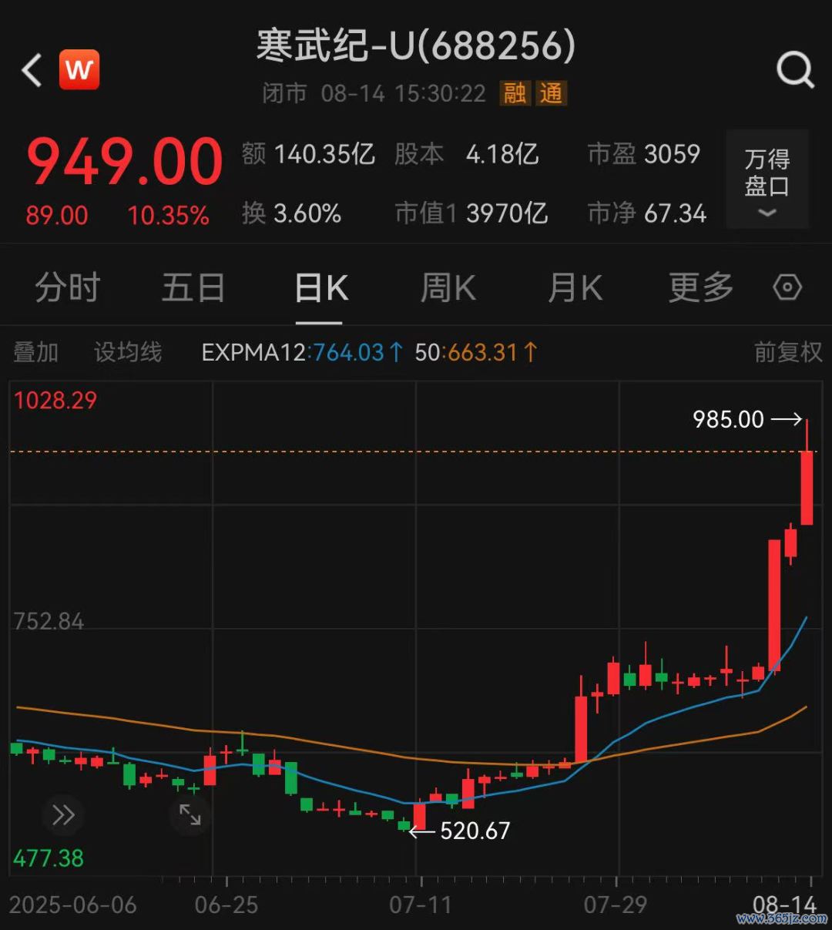Screen dimensions: 832x930
Task: Tap the 985.00 high label
Action: pos(728,419)
